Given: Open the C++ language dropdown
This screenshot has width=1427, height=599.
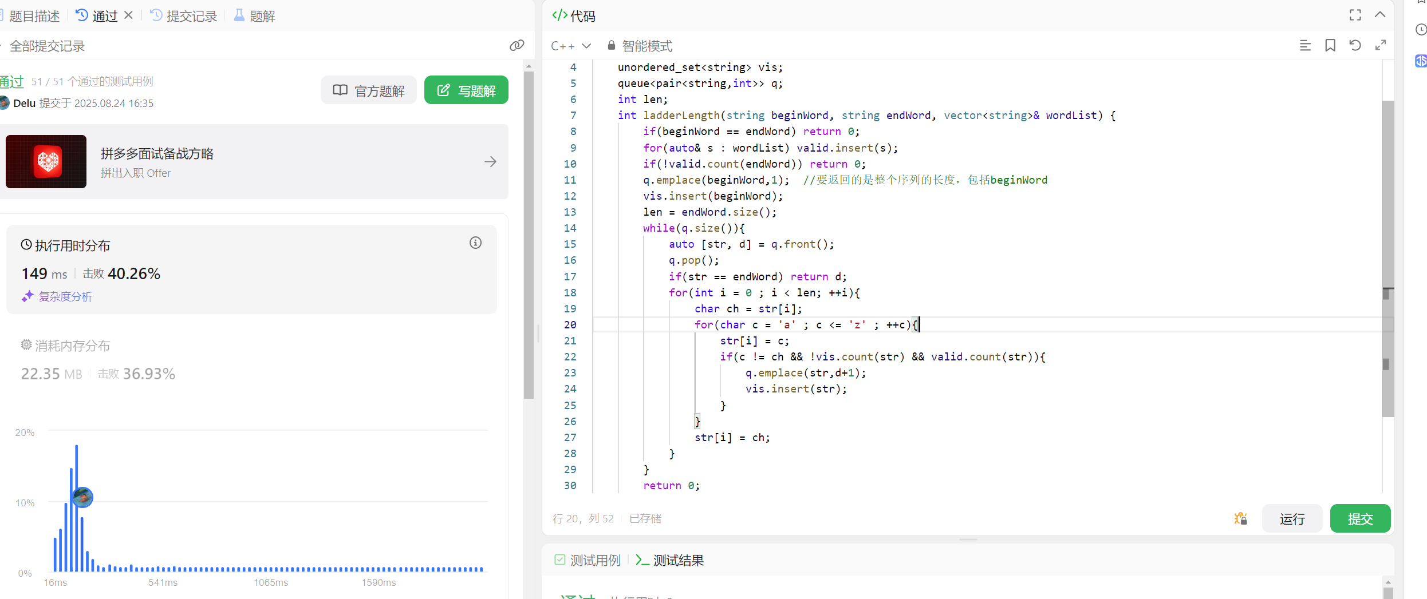Looking at the screenshot, I should click(x=570, y=46).
